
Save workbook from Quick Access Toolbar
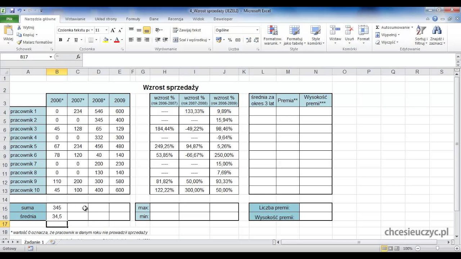tap(12, 11)
